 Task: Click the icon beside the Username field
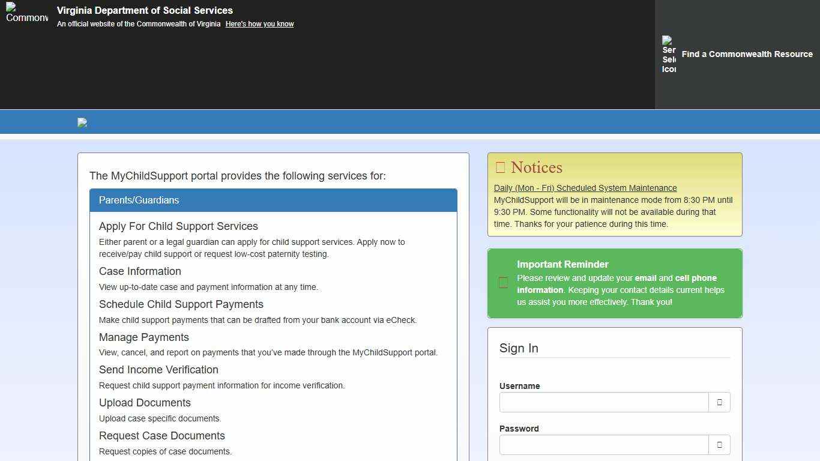pos(719,402)
